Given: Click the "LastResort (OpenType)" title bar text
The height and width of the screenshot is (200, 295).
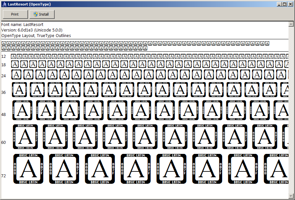Looking at the screenshot, I should point(29,4).
